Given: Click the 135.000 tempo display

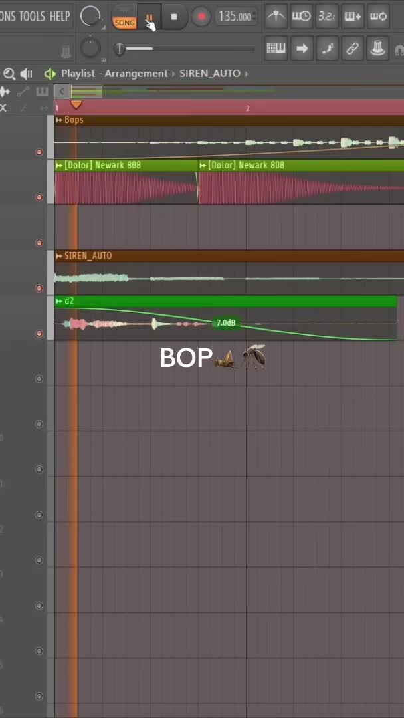Looking at the screenshot, I should click(x=235, y=17).
